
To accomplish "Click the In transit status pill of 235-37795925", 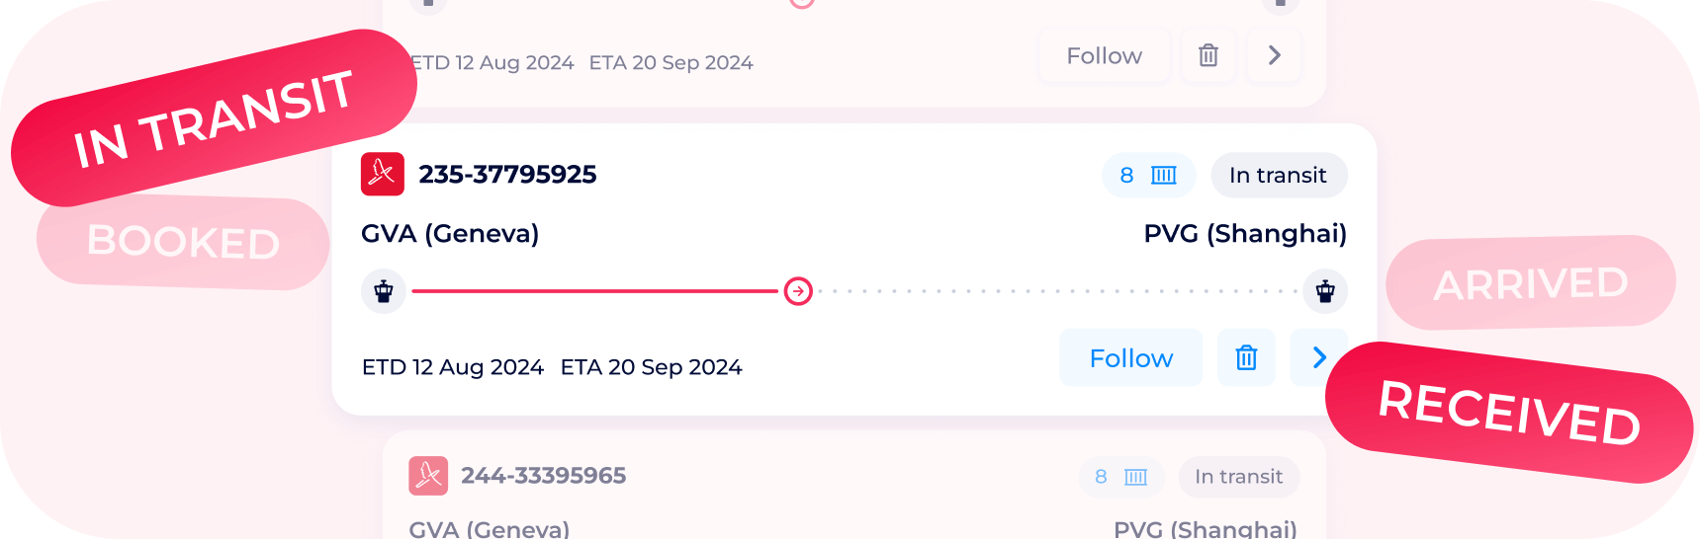I will [1278, 176].
